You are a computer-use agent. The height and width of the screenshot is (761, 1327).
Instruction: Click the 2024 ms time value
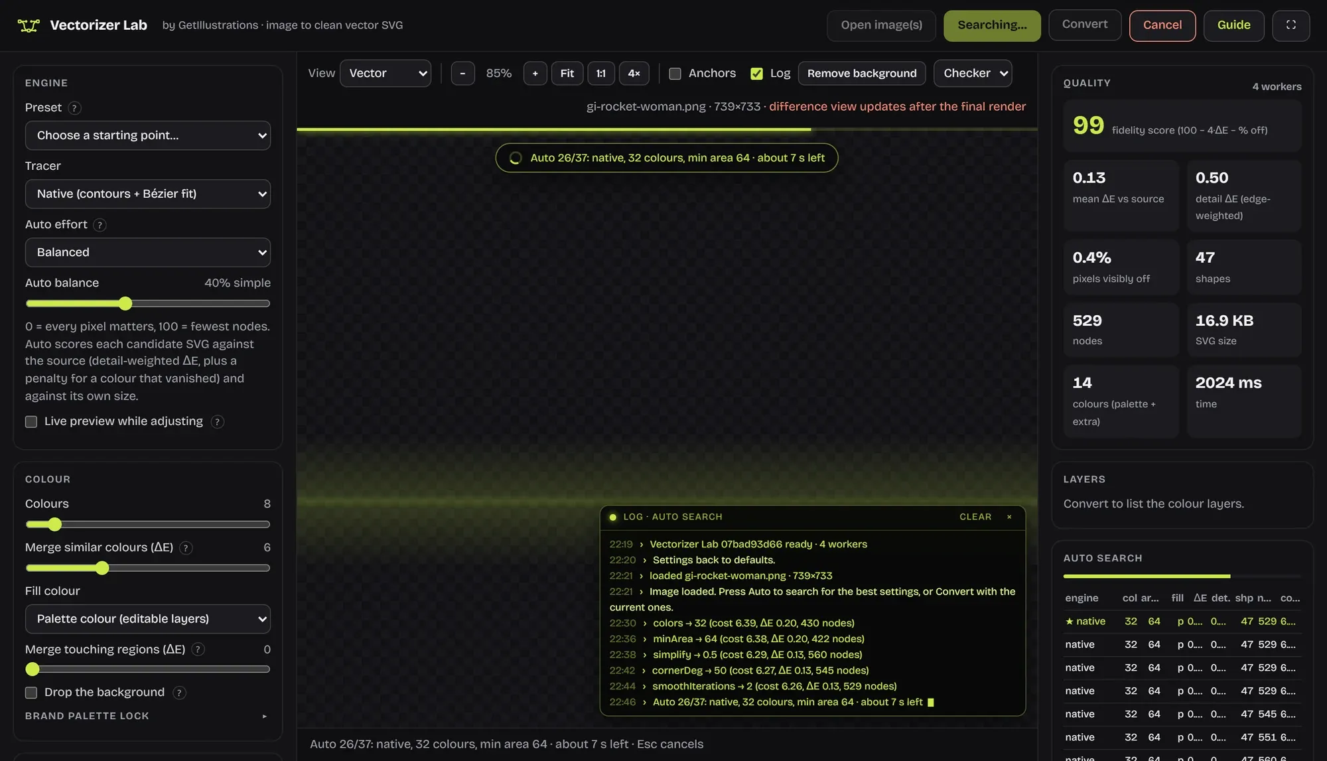coord(1228,383)
